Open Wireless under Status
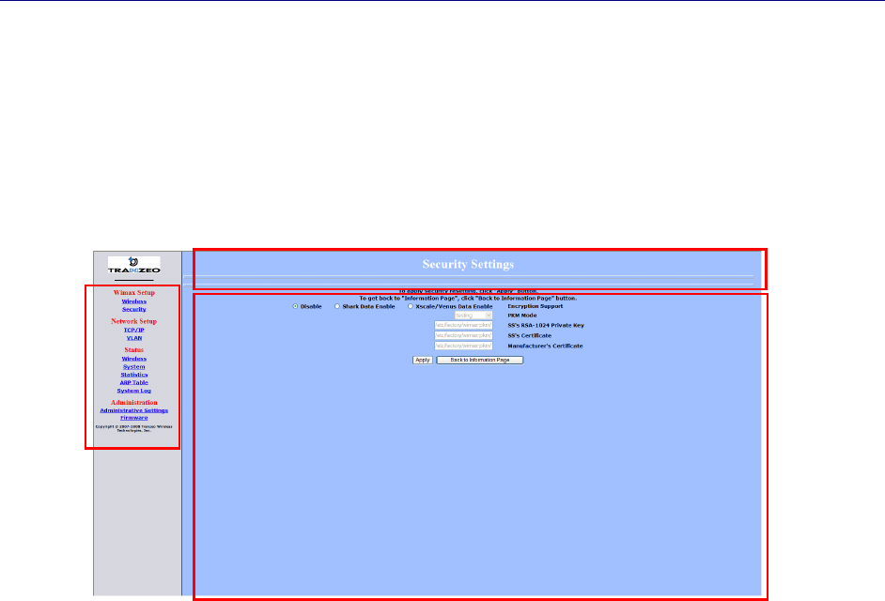 133,359
